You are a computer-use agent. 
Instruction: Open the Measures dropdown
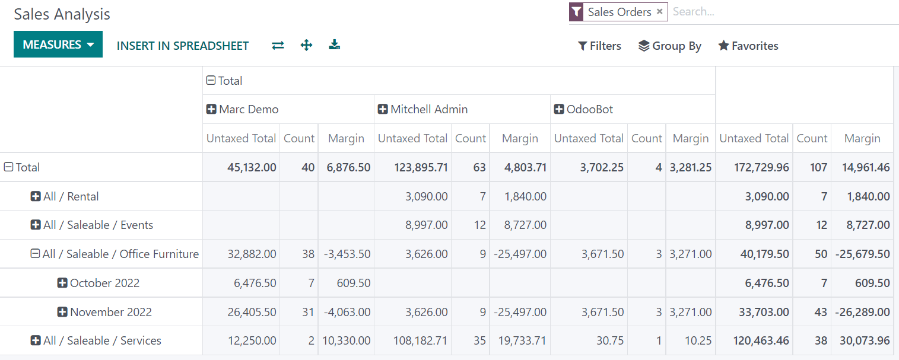point(58,44)
